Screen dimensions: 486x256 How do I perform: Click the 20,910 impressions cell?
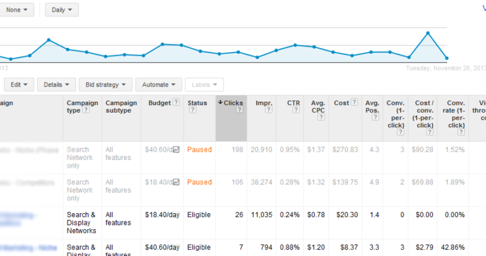tap(262, 150)
